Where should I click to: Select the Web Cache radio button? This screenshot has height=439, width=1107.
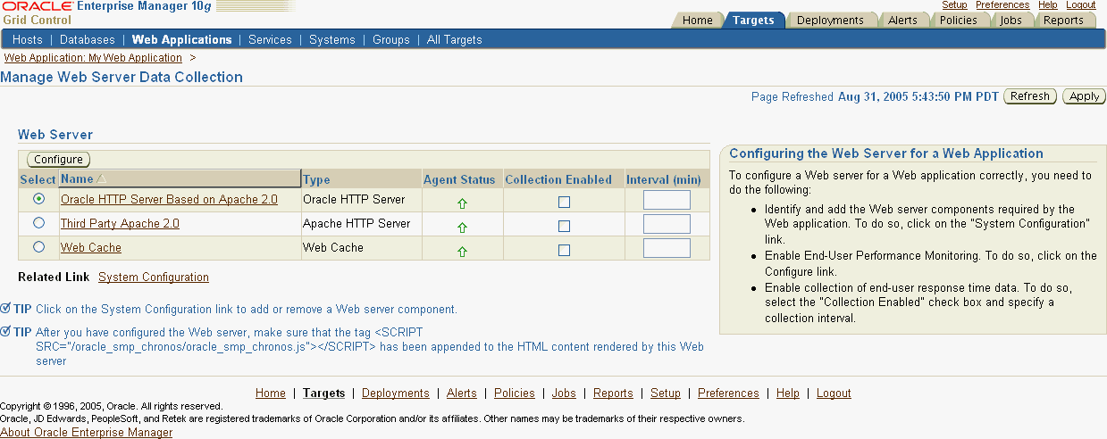click(x=38, y=247)
